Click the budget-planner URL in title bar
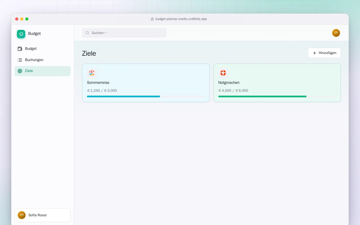The height and width of the screenshot is (225, 360). pos(181,19)
